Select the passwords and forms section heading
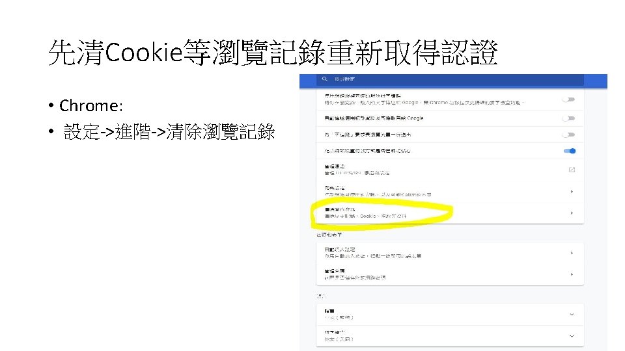This screenshot has height=351, width=625. pyautogui.click(x=329, y=235)
